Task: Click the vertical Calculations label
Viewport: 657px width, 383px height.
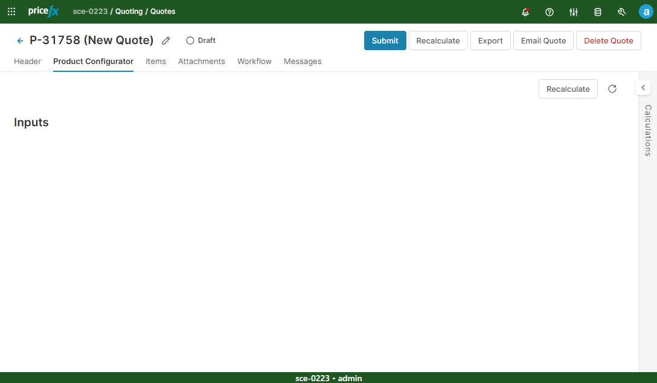Action: pos(648,130)
